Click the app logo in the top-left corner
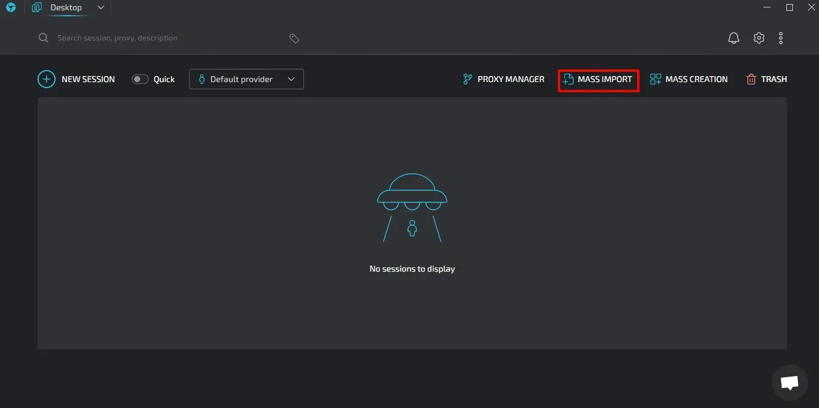Viewport: 819px width, 408px height. (x=10, y=7)
